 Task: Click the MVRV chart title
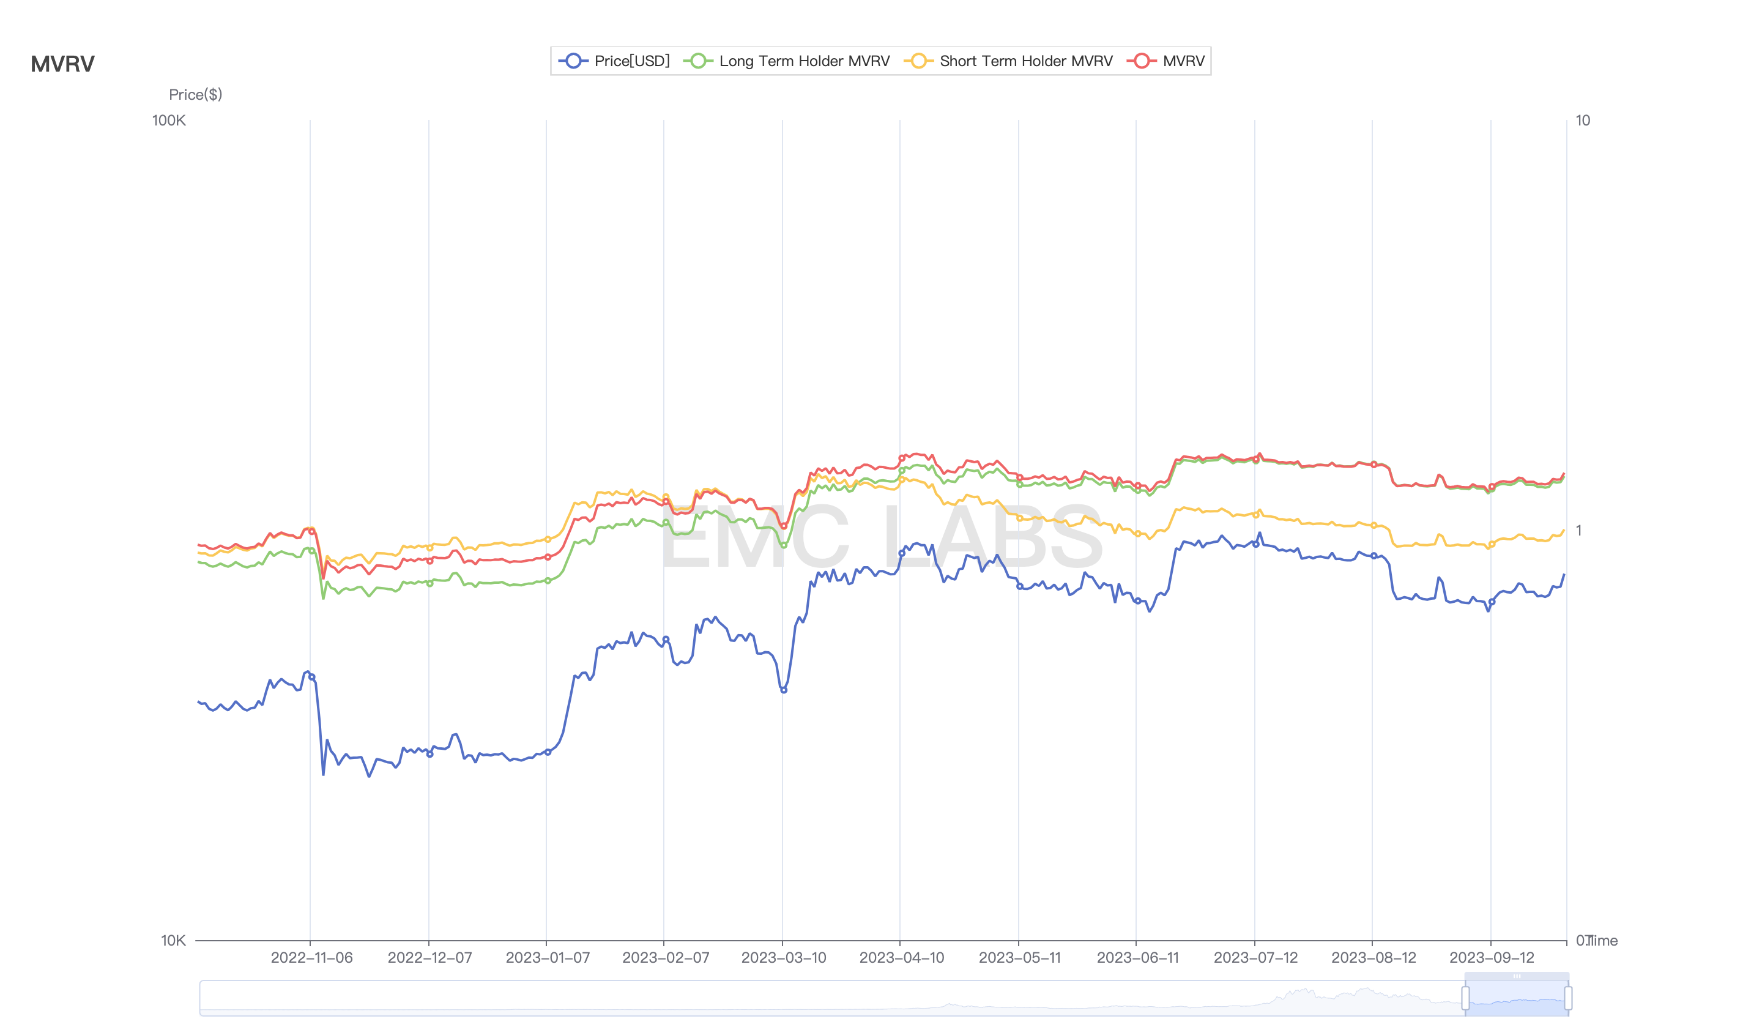(x=62, y=64)
